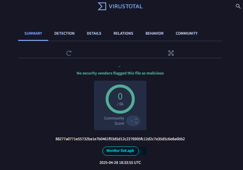Select the SHA-256 hash text

pos(120,139)
